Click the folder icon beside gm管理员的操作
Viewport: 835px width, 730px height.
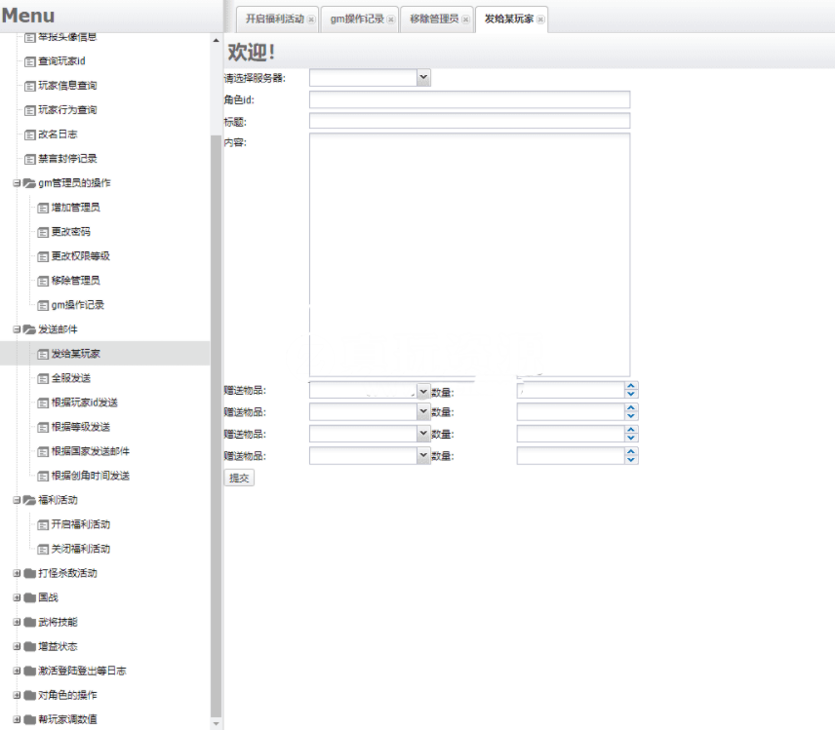(29, 183)
